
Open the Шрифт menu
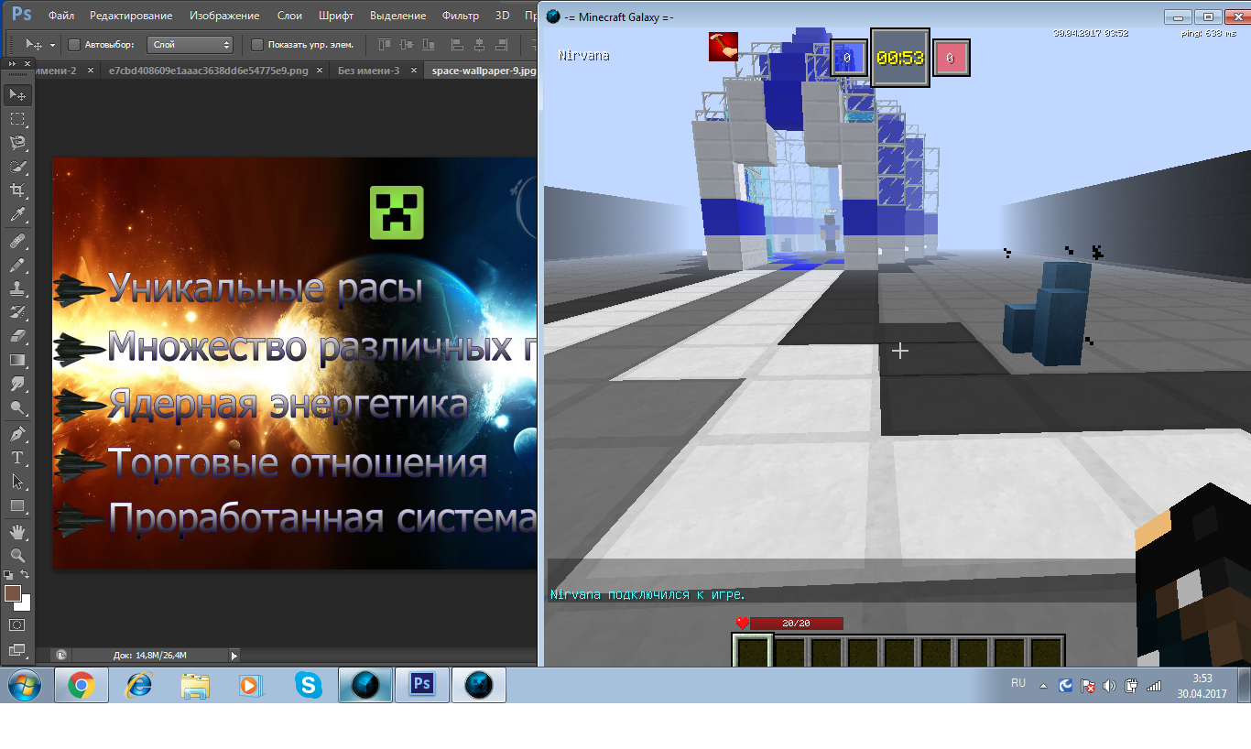coord(336,16)
